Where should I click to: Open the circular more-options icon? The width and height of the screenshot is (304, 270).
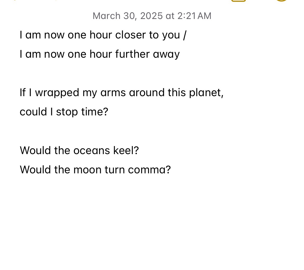(281, 1)
